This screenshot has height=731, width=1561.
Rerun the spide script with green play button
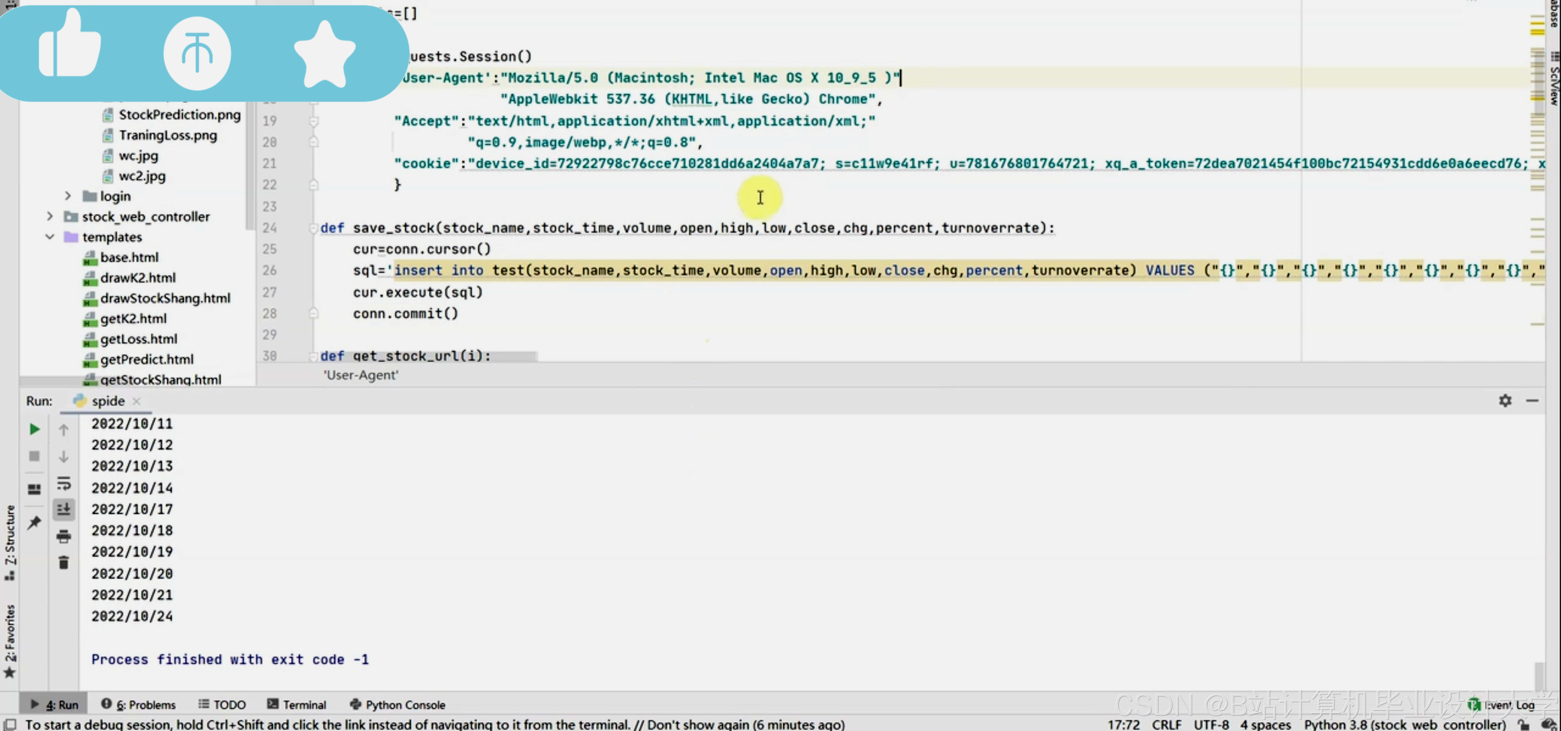(x=35, y=429)
